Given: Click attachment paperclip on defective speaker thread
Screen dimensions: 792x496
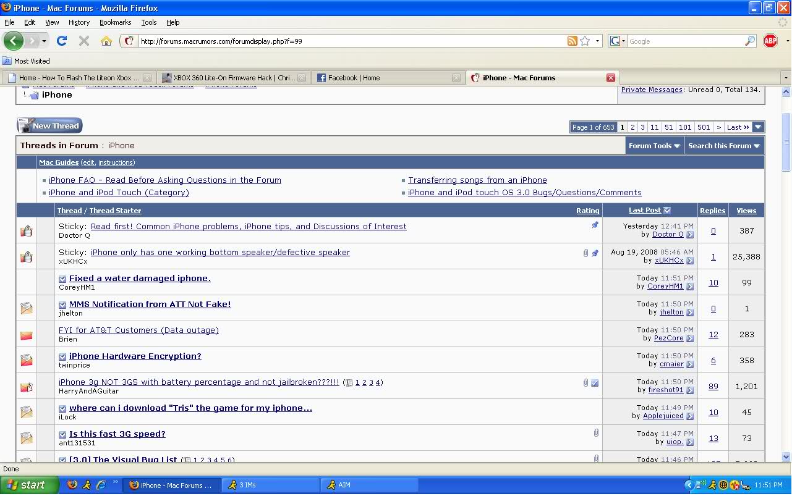Looking at the screenshot, I should 585,253.
